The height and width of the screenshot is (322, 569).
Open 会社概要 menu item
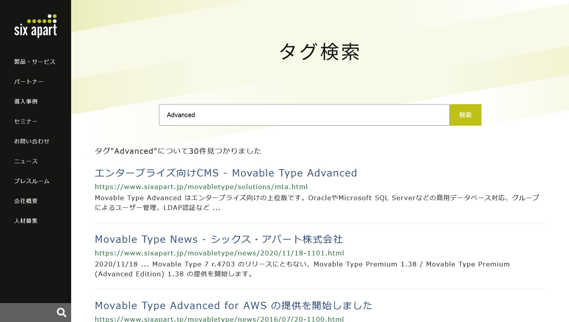point(26,201)
